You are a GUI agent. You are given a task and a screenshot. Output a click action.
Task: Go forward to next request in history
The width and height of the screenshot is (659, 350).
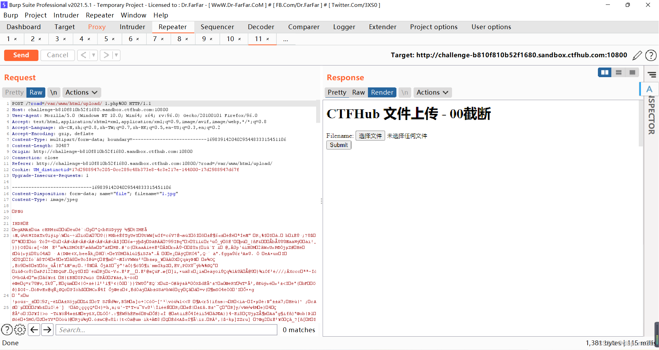106,55
